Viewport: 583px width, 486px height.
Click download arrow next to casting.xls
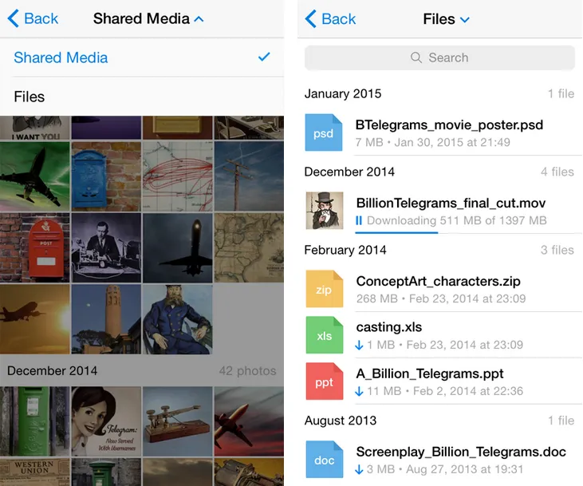click(360, 345)
